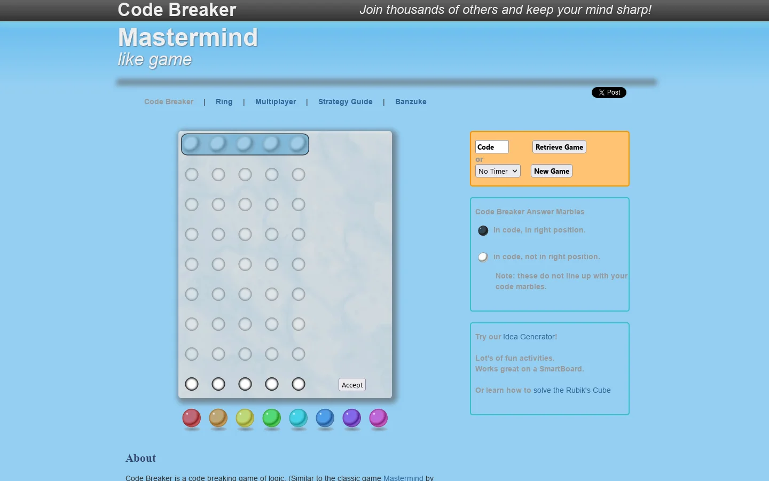
Task: Open the No Timer dropdown
Action: click(498, 171)
